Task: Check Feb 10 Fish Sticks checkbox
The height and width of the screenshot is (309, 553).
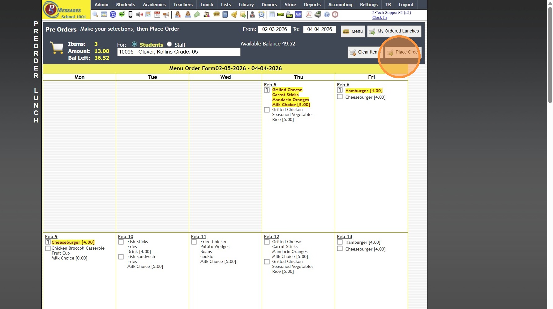Action: pyautogui.click(x=121, y=242)
